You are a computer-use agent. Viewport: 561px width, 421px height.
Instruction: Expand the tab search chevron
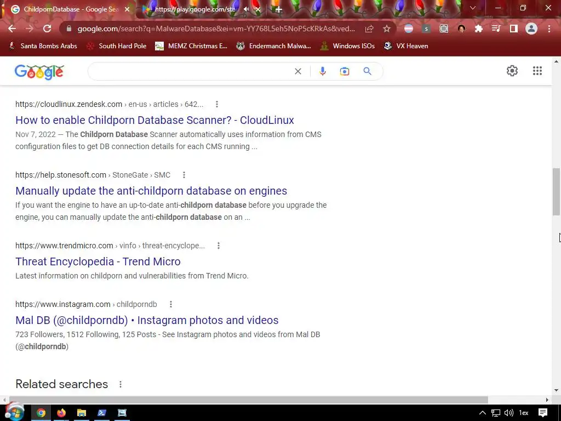click(x=473, y=8)
